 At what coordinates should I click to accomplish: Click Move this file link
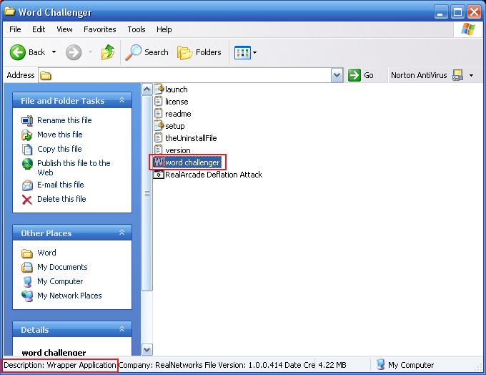60,135
